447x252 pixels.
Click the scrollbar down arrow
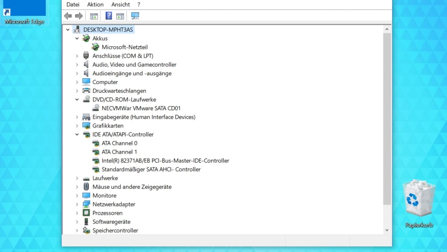click(387, 230)
